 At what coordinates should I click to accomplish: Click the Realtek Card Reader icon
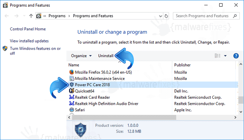click(72, 97)
